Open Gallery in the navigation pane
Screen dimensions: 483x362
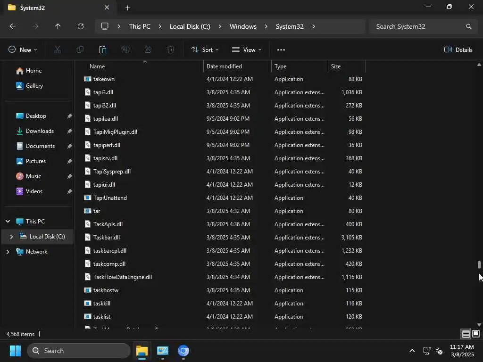[29, 86]
